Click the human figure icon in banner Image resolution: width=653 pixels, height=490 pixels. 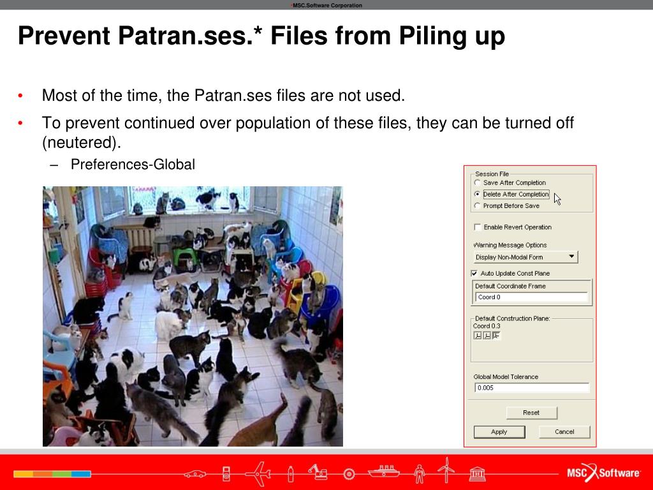419,474
